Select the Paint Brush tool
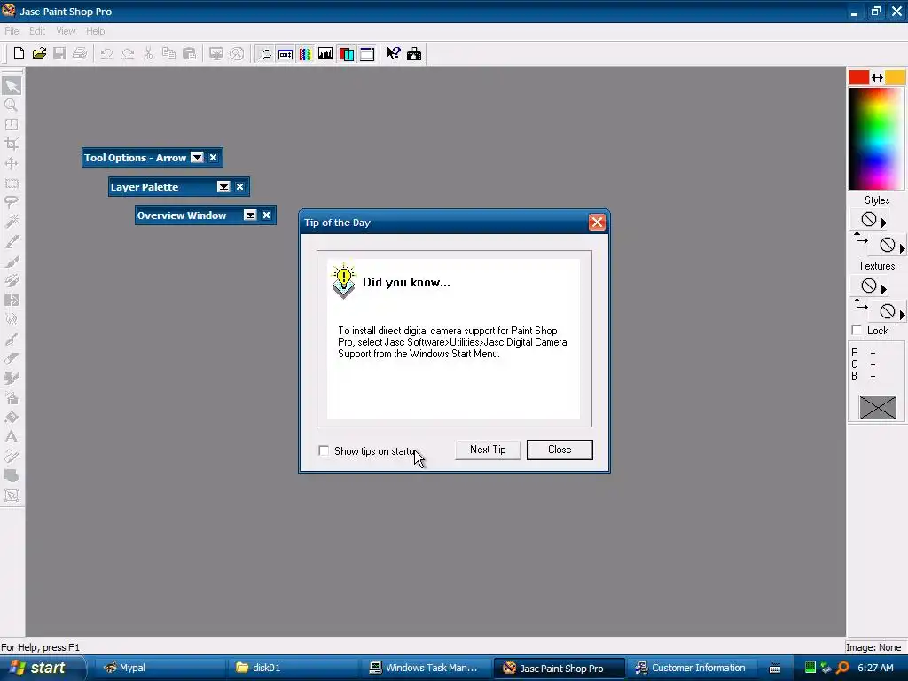The height and width of the screenshot is (681, 908). pyautogui.click(x=12, y=262)
